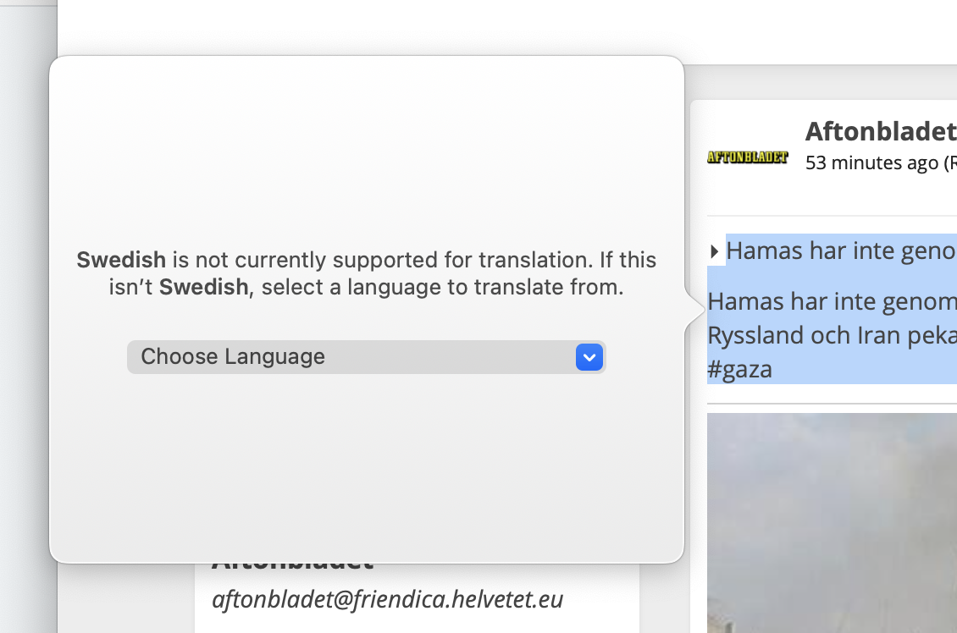Click the first bold "Swedish" word in the popover
Image resolution: width=957 pixels, height=633 pixels.
click(x=121, y=260)
